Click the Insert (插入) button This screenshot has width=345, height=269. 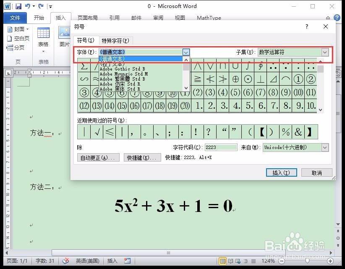pyautogui.click(x=281, y=173)
